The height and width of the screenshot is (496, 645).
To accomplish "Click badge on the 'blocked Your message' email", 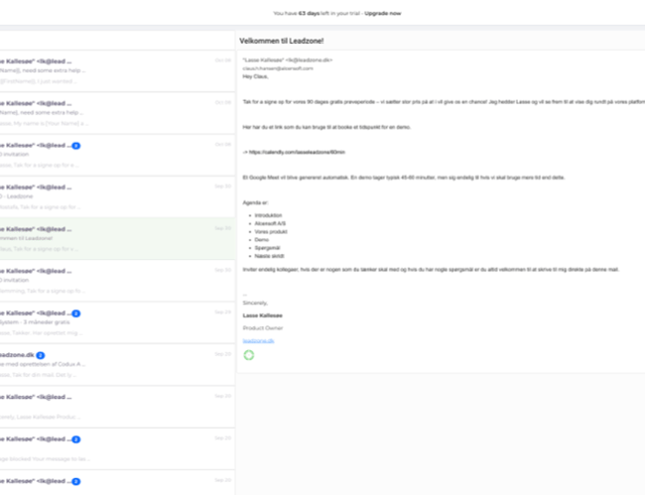I will [x=76, y=439].
